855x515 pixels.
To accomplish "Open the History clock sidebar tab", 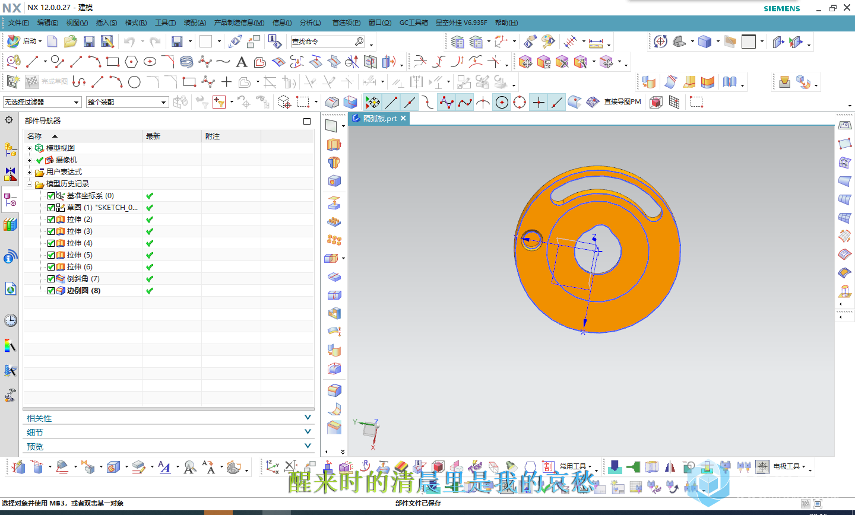I will 10,320.
